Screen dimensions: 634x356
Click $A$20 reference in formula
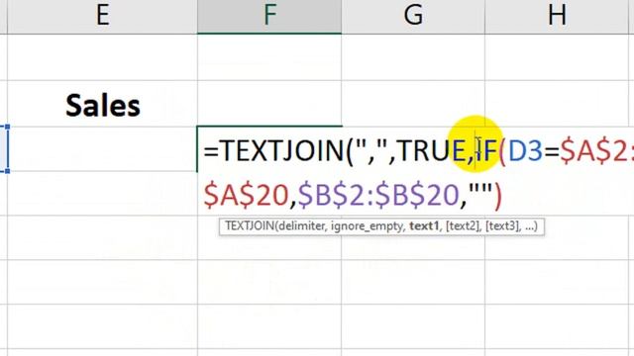pyautogui.click(x=246, y=195)
